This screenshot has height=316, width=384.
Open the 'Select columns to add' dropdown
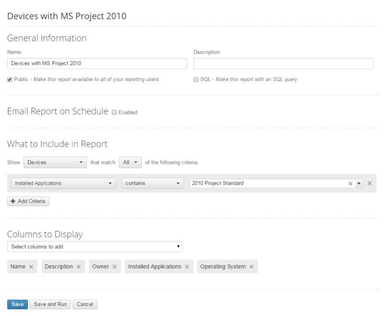(95, 246)
